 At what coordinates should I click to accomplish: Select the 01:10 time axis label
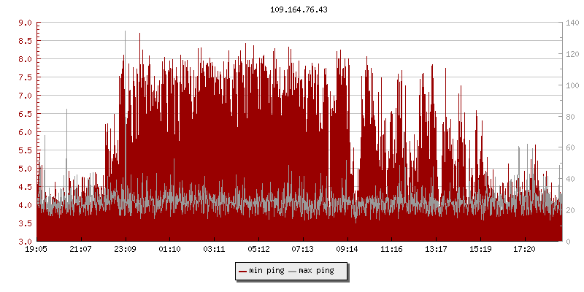pos(169,249)
